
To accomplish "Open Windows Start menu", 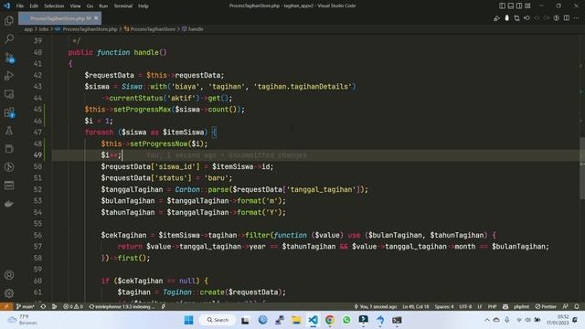I will click(189, 320).
